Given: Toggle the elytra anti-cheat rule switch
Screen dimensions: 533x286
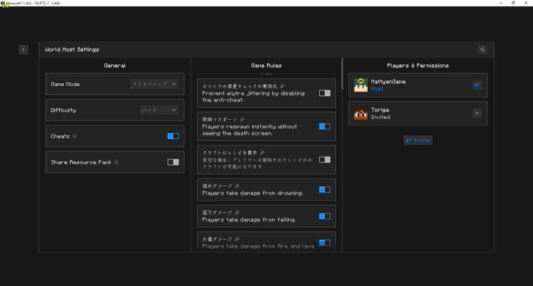Looking at the screenshot, I should pyautogui.click(x=324, y=93).
